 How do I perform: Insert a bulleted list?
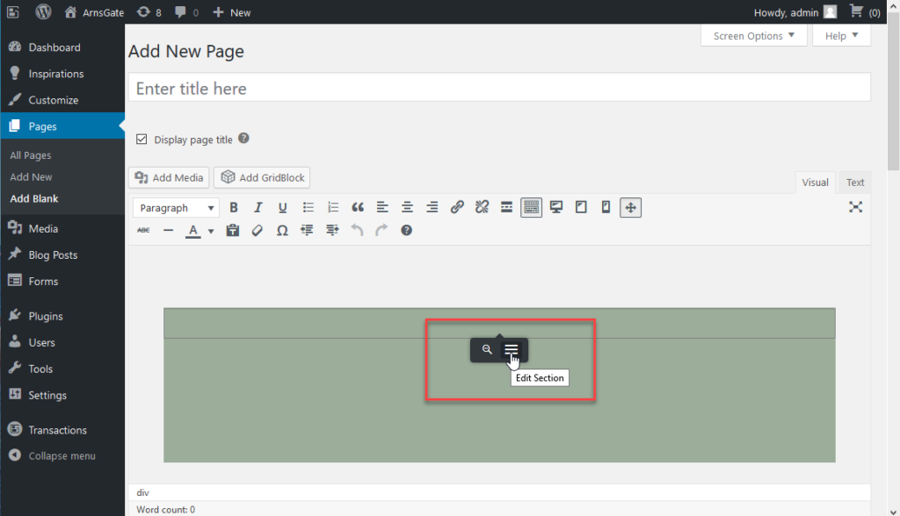308,207
